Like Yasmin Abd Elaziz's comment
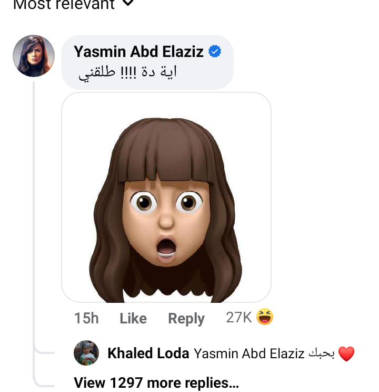Screen dimensions: 379x392 pyautogui.click(x=133, y=318)
